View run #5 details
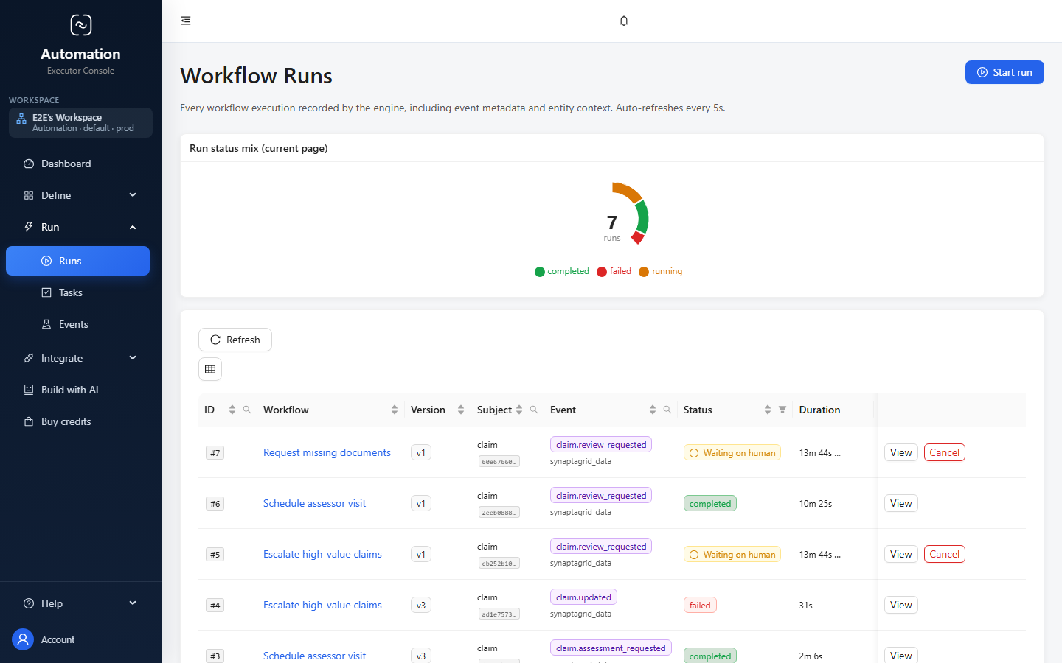 point(901,554)
